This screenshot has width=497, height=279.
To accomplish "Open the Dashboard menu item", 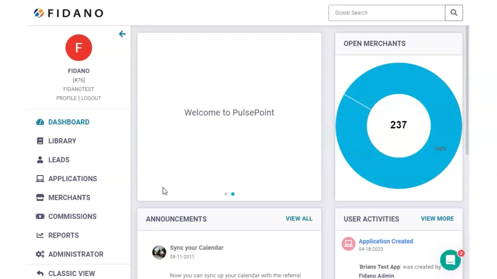I will coord(69,122).
